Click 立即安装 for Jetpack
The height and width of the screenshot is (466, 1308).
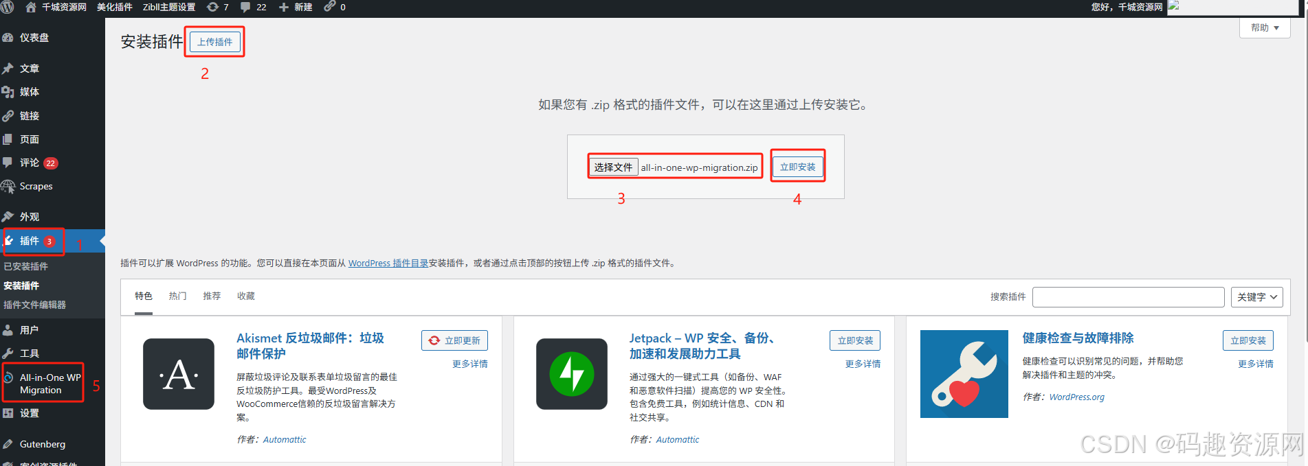tap(855, 340)
